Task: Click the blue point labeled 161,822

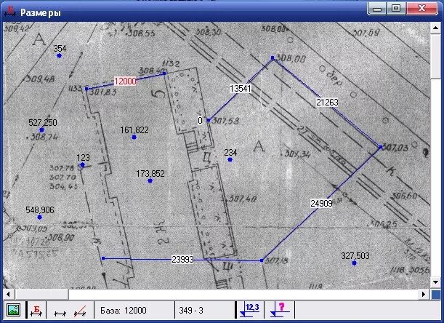Action: tap(134, 137)
